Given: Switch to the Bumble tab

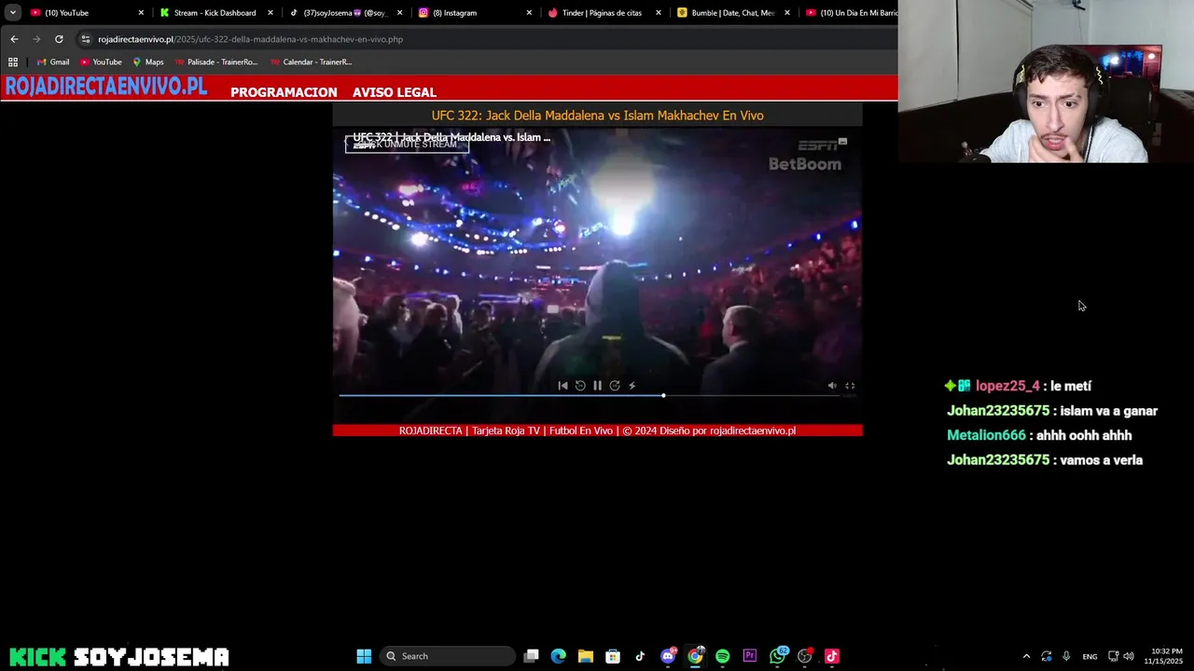Looking at the screenshot, I should pyautogui.click(x=733, y=13).
